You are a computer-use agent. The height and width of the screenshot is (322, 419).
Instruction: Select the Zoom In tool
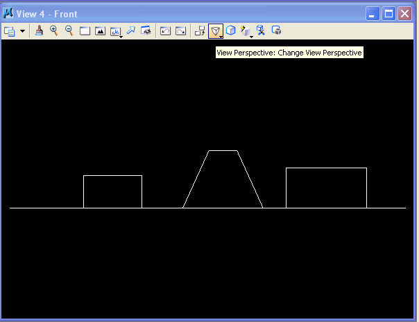pos(54,30)
